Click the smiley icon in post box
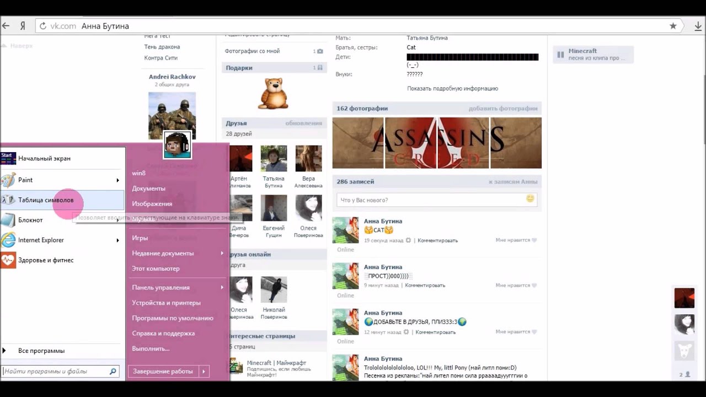The height and width of the screenshot is (397, 706). click(x=530, y=199)
